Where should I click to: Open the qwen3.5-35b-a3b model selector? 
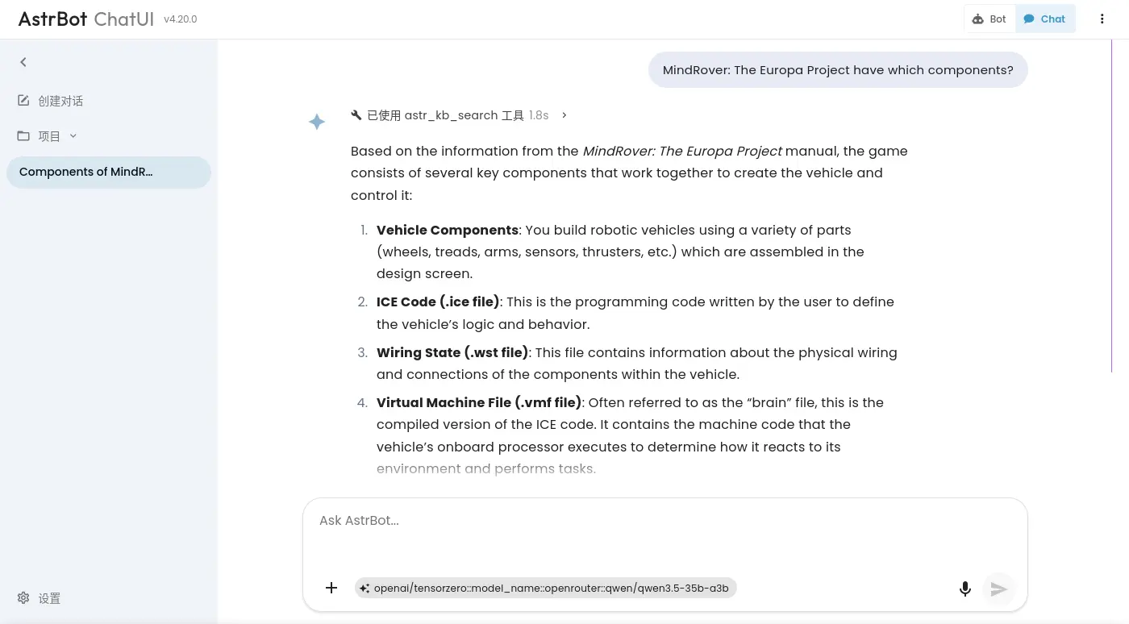coord(546,588)
